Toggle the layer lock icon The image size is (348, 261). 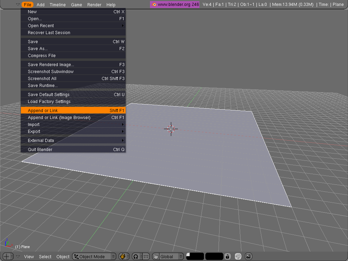(227, 256)
